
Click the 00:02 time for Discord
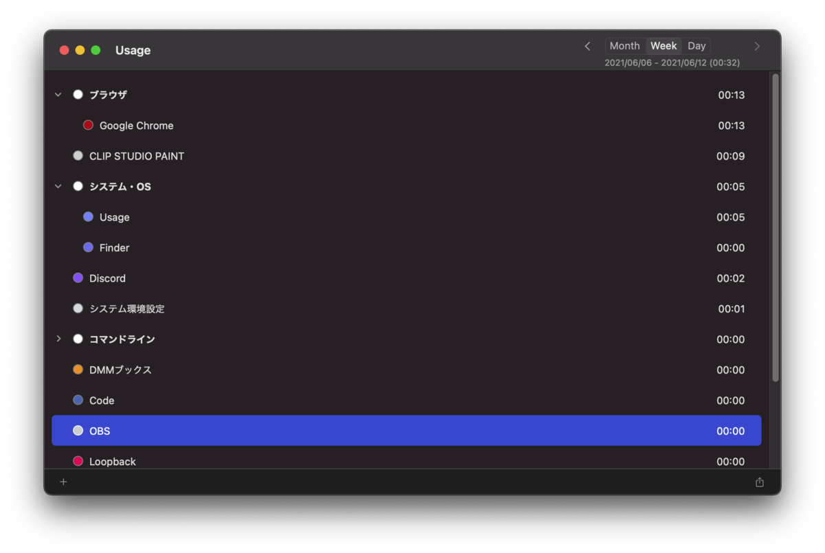(731, 278)
